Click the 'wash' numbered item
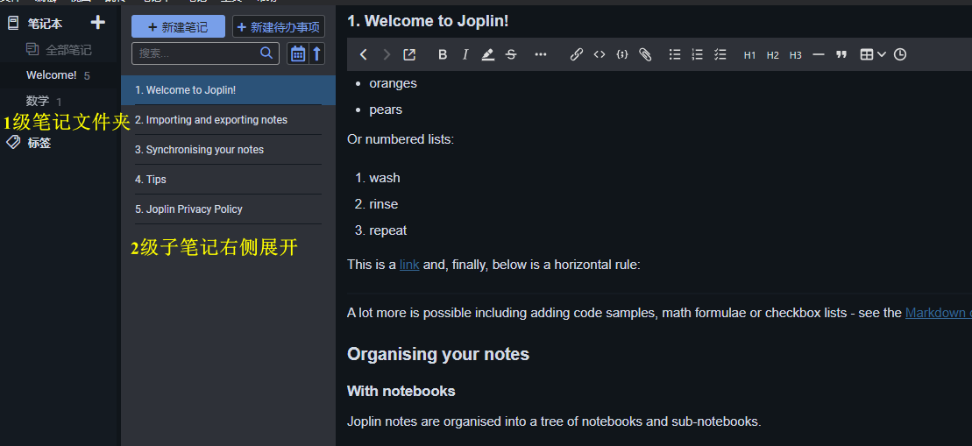 pos(385,178)
